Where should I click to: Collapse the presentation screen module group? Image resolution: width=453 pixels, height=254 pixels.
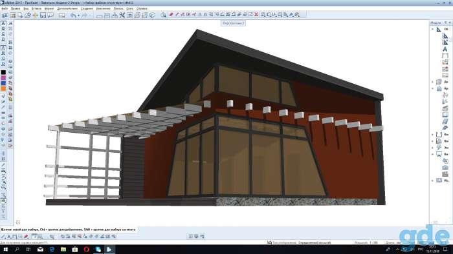(x=432, y=155)
